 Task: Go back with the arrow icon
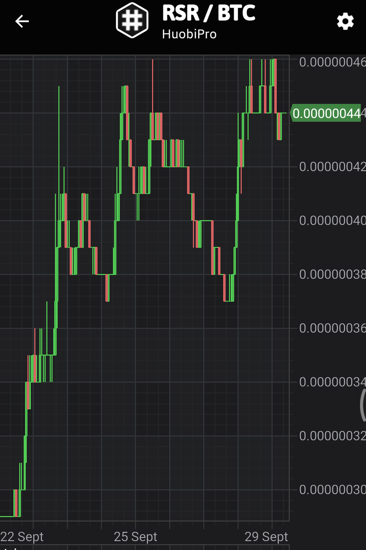(x=22, y=21)
